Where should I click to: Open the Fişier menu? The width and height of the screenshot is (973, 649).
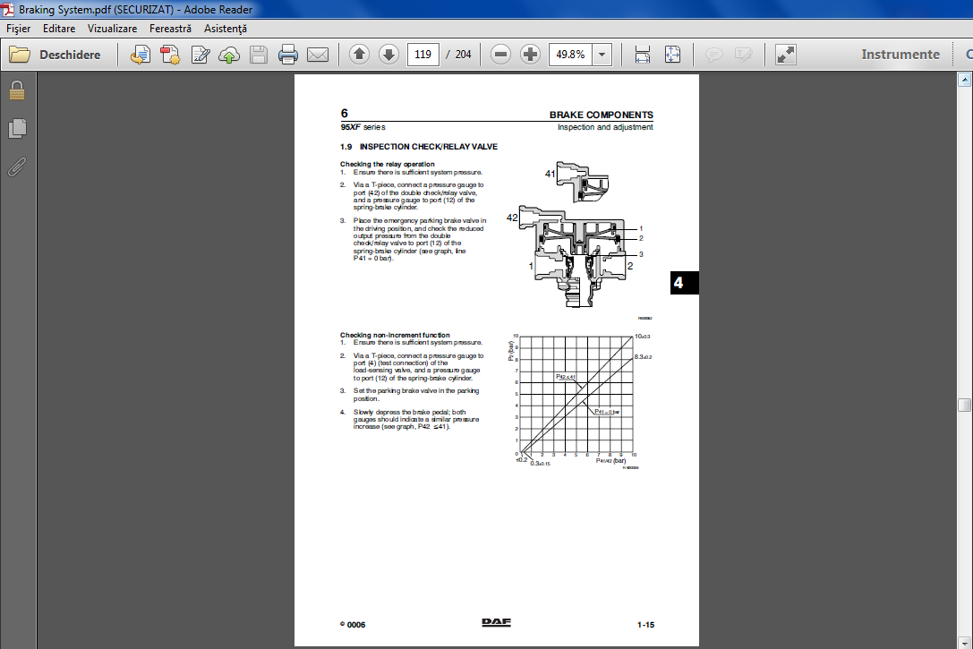tap(19, 29)
